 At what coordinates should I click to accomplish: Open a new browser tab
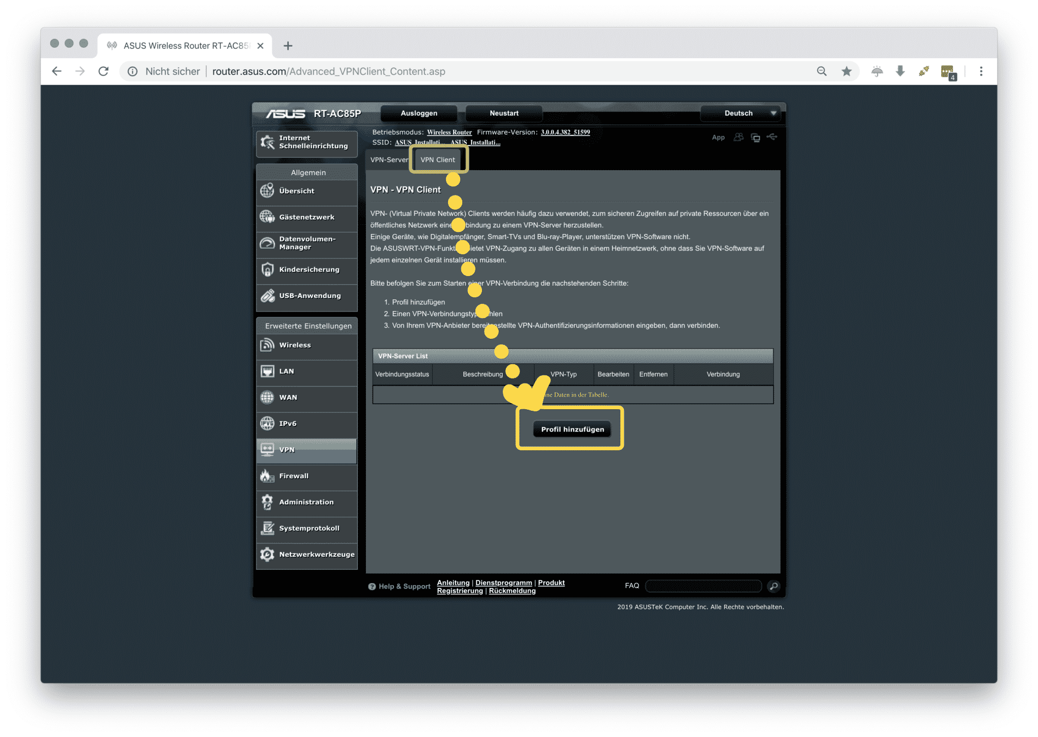pyautogui.click(x=288, y=46)
